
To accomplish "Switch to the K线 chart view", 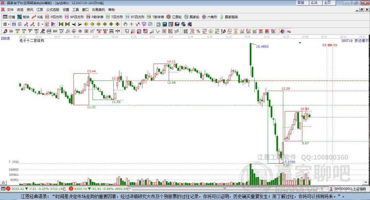I will (x=37, y=17).
